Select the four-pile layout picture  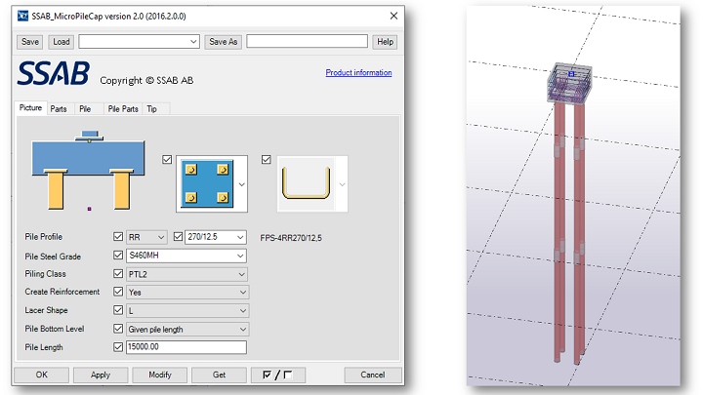click(x=207, y=183)
